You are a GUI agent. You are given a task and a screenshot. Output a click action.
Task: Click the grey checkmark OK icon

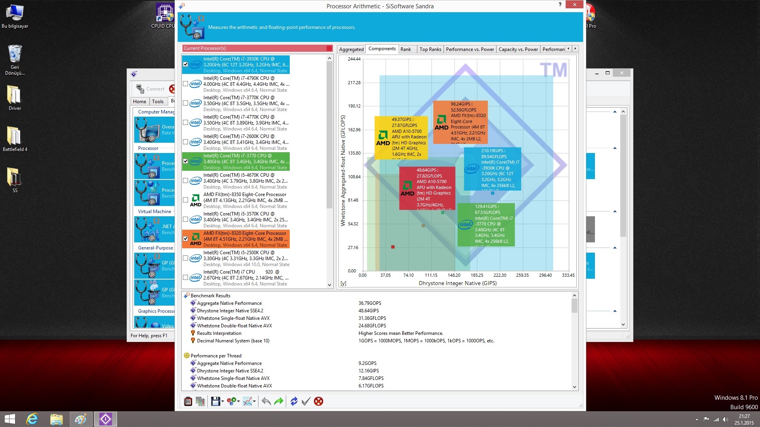306,401
